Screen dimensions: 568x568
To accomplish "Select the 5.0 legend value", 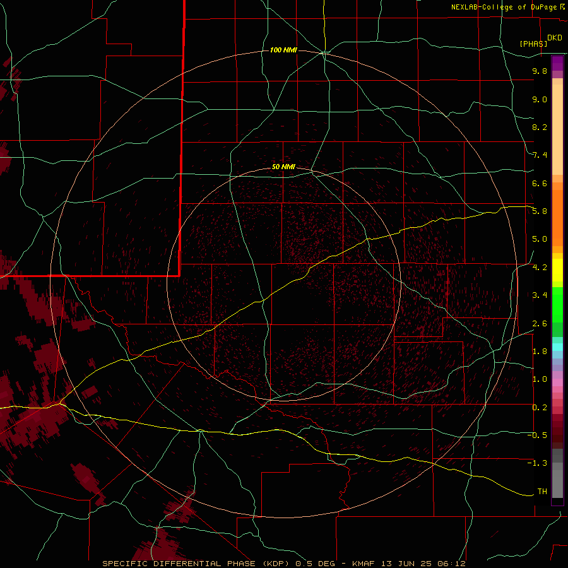I will [540, 239].
